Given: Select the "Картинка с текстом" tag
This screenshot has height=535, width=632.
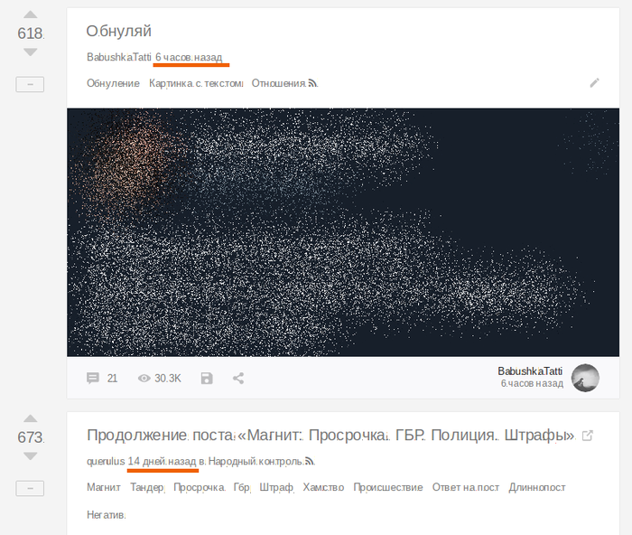Looking at the screenshot, I should (196, 83).
